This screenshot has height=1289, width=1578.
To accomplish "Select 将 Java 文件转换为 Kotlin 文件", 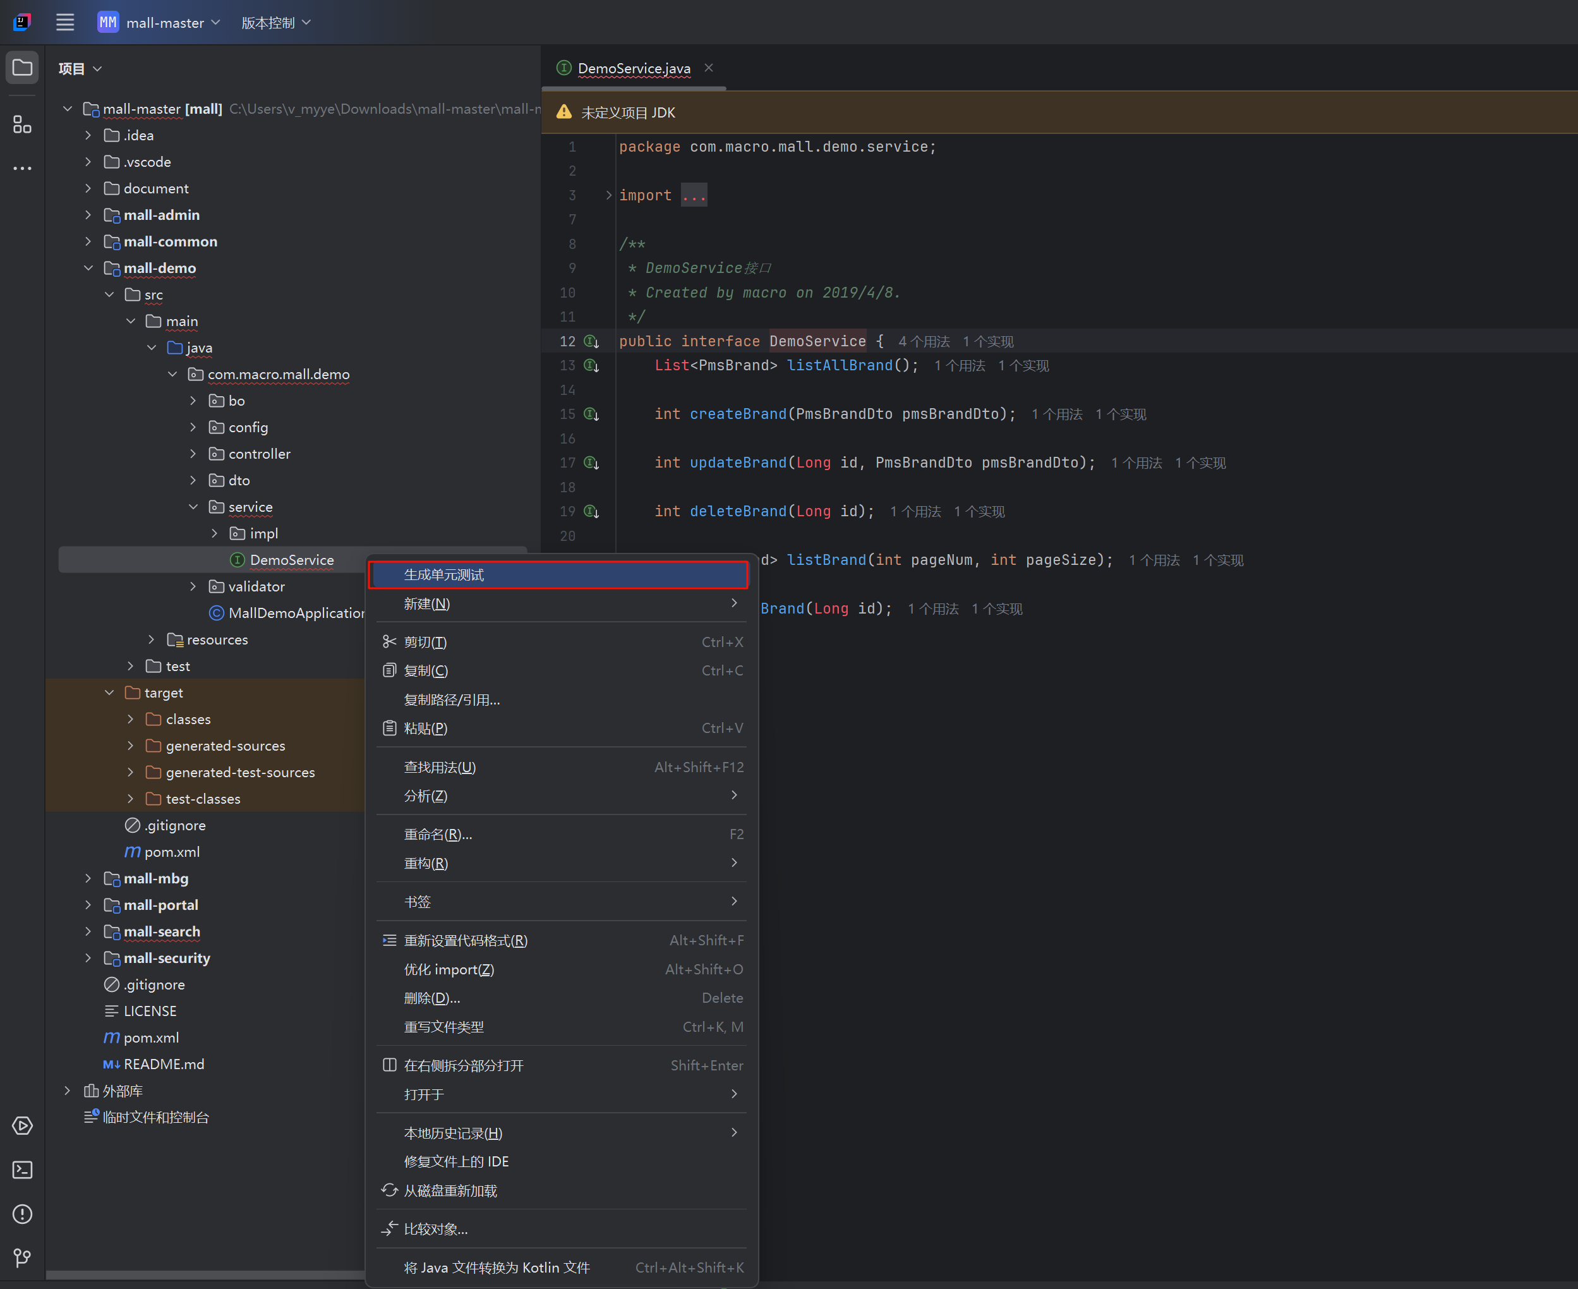I will click(x=561, y=1268).
